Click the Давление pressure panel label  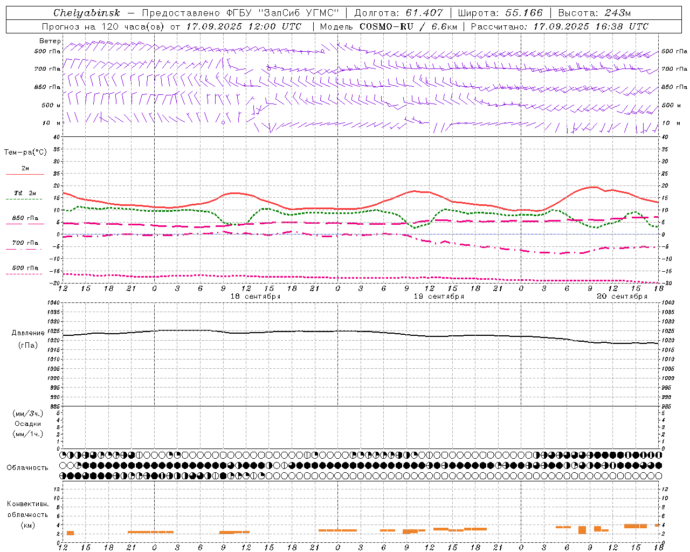click(x=28, y=333)
